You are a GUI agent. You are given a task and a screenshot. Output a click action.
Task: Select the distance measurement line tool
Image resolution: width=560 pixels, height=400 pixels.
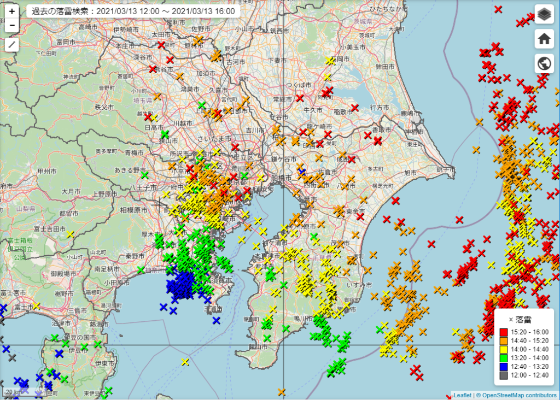coord(12,45)
